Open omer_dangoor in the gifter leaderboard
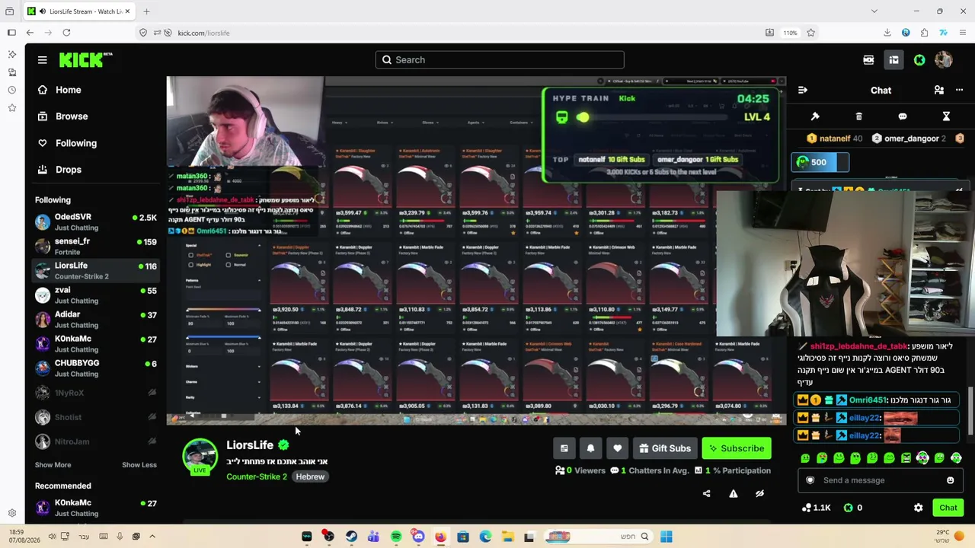The image size is (975, 548). [909, 139]
